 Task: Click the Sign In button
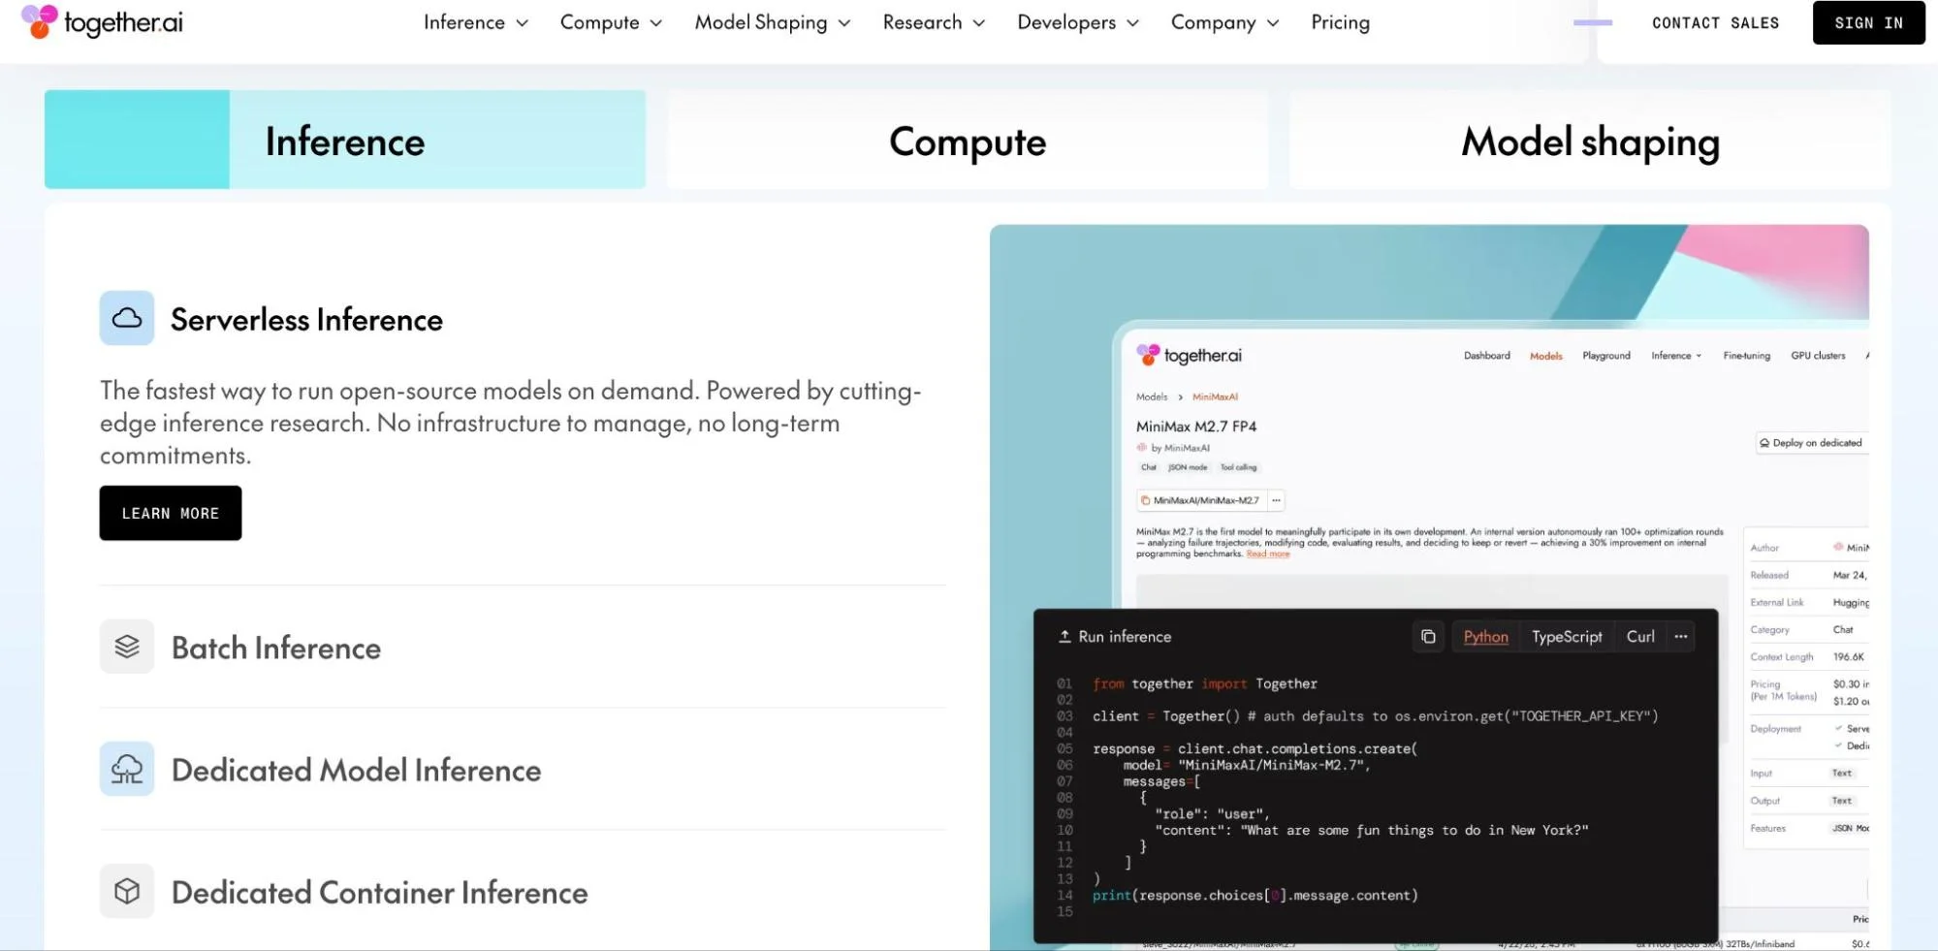point(1868,22)
